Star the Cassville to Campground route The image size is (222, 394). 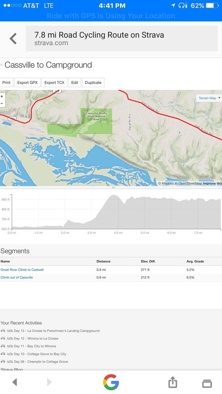click(x=2, y=65)
